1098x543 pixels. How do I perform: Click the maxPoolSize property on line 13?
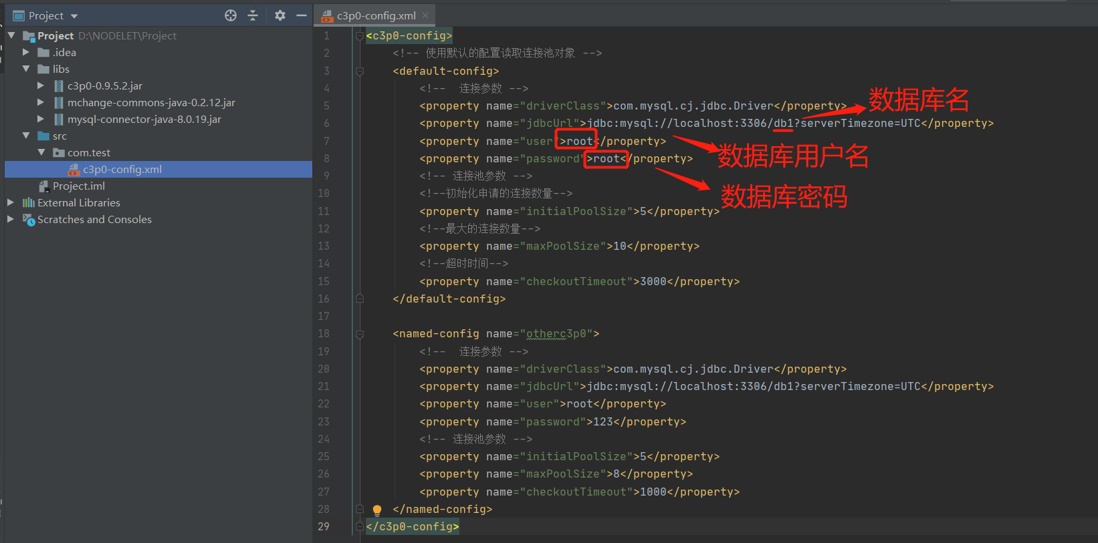click(x=559, y=246)
